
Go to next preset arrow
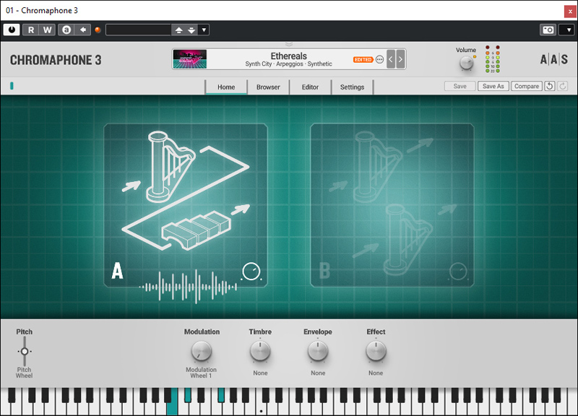coord(400,59)
